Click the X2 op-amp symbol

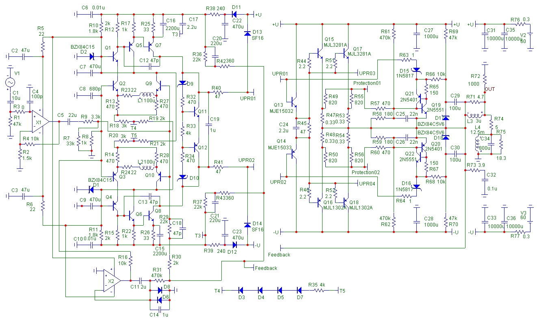coord(112,280)
